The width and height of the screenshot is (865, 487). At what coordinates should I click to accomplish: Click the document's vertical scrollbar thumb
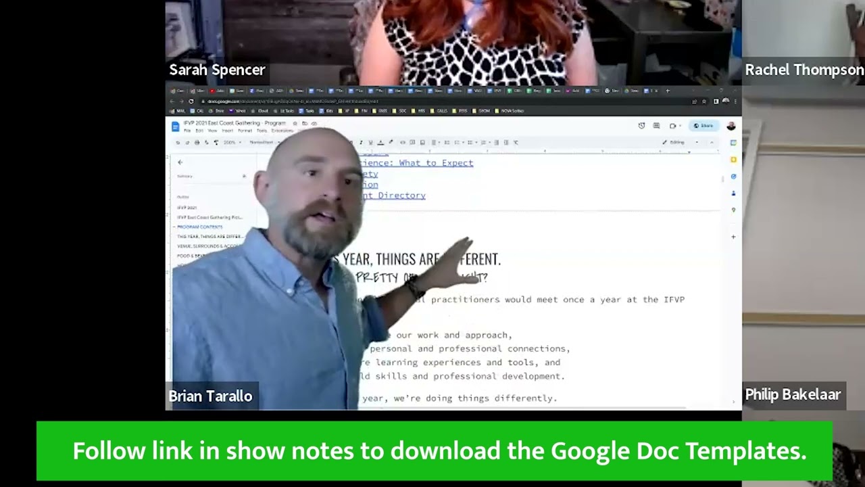click(x=722, y=178)
